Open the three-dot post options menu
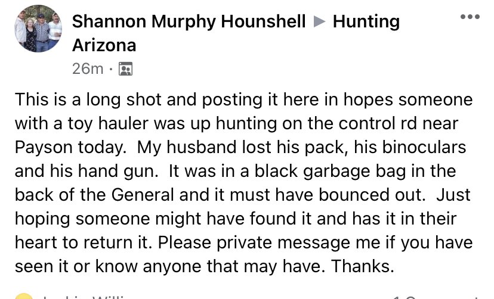Viewport: 494px width, 299px height. click(470, 17)
